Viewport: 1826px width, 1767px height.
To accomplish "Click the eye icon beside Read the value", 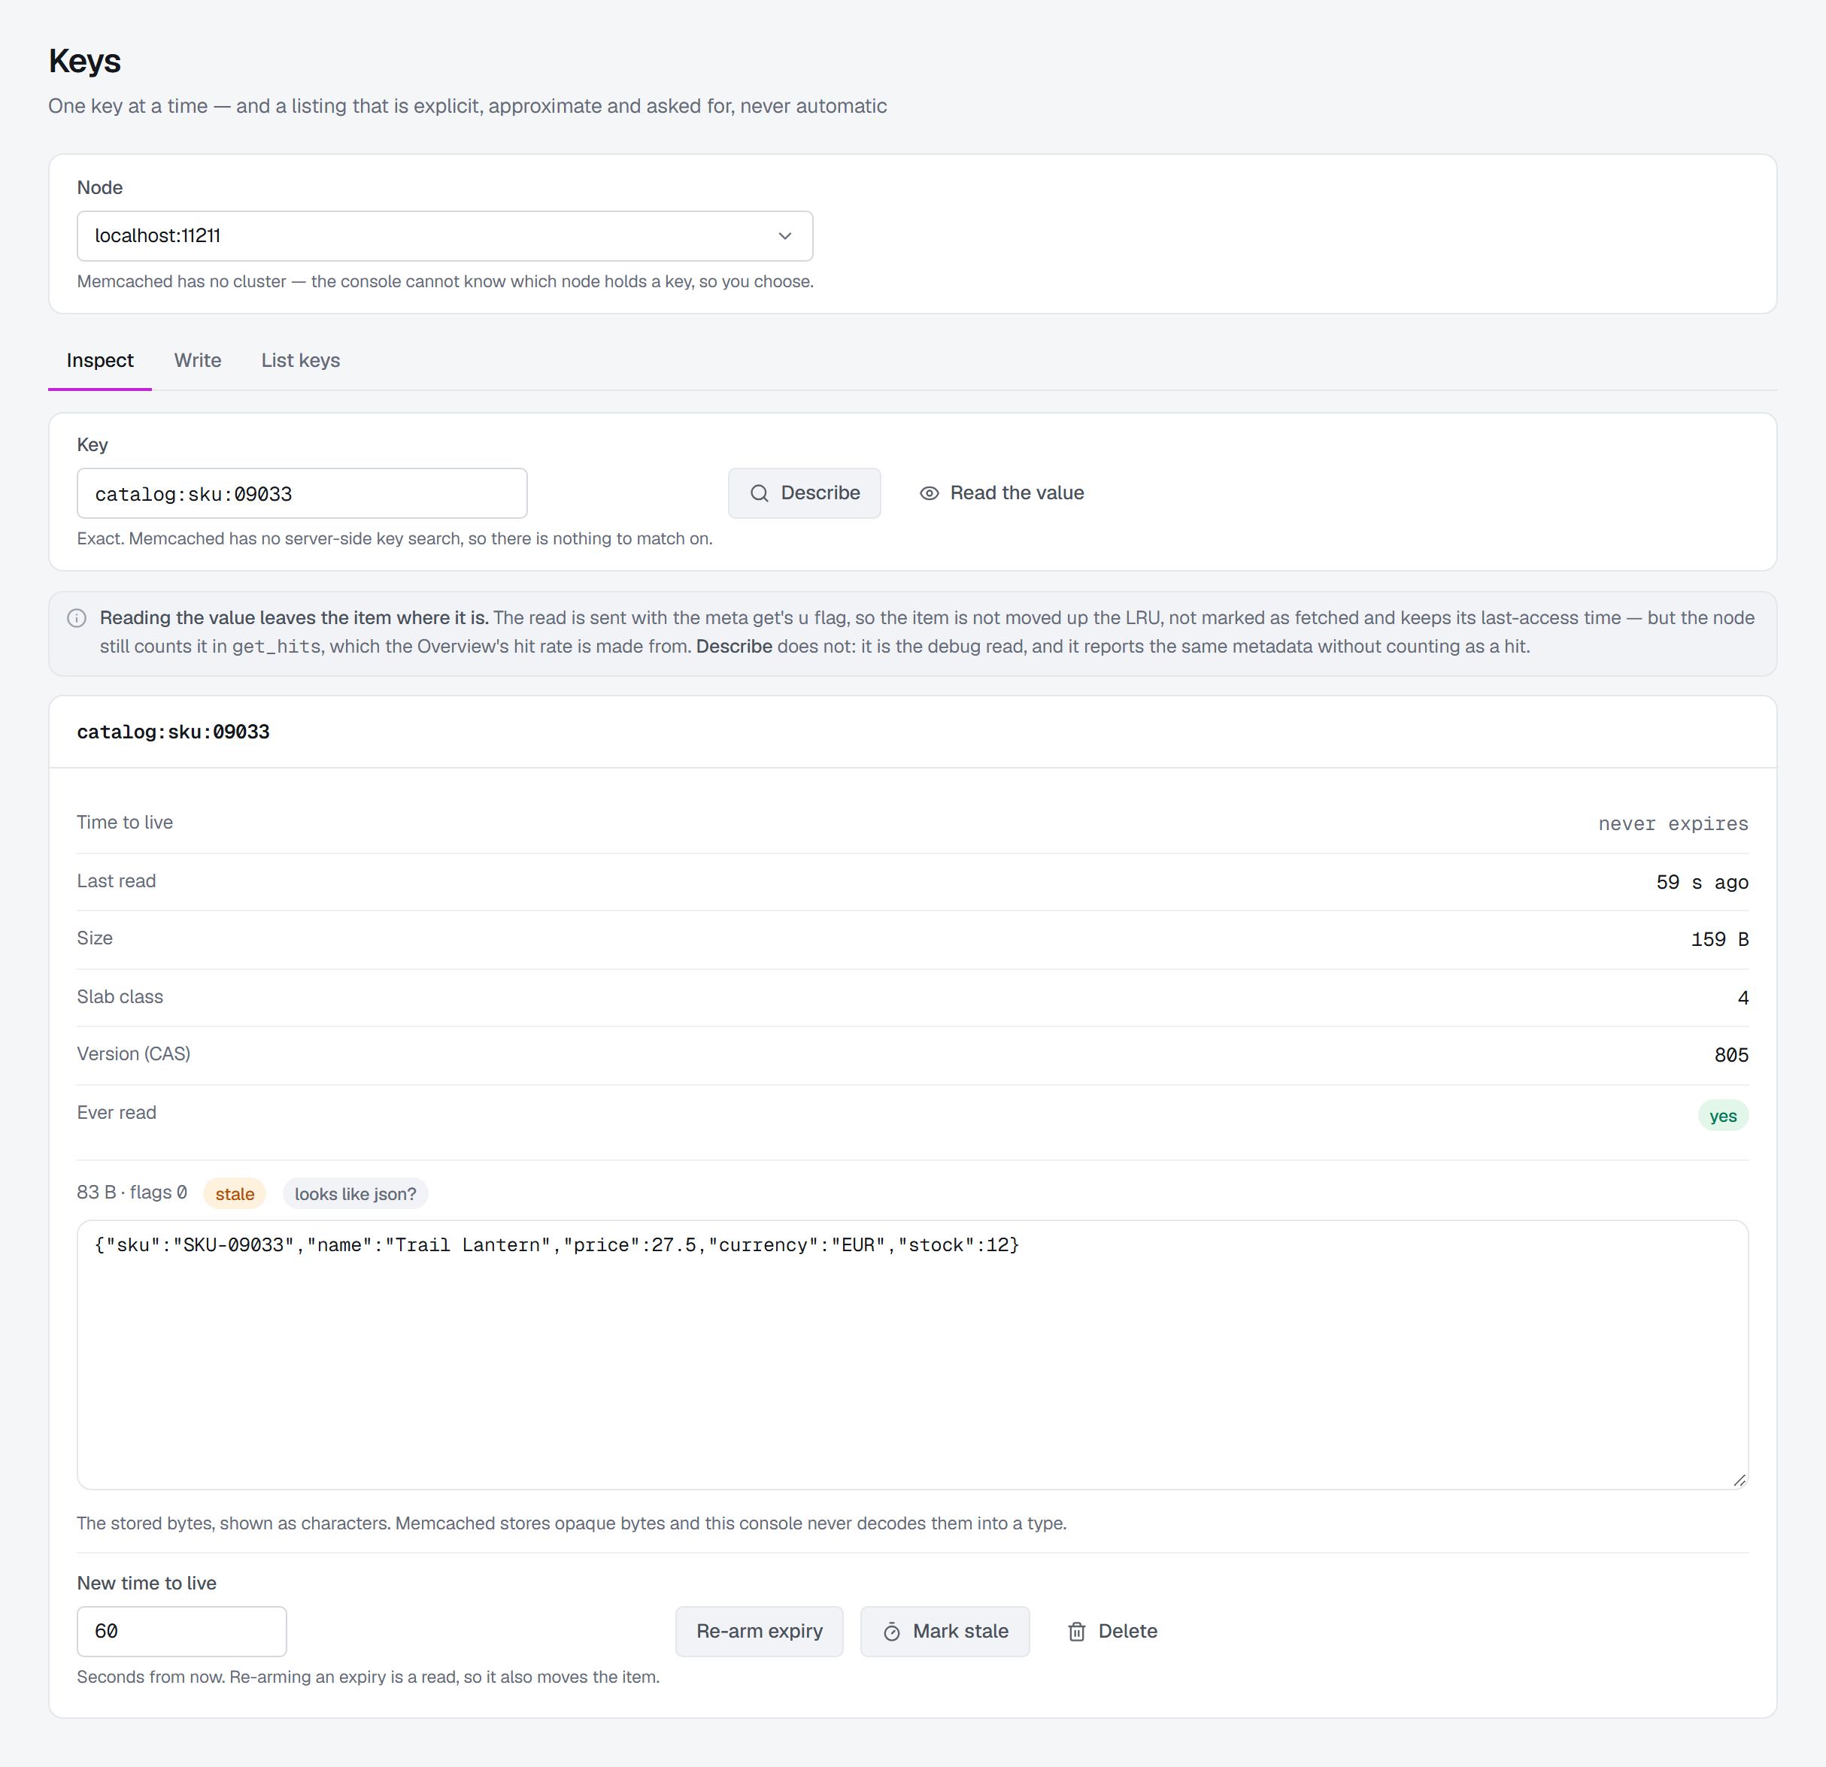I will tap(929, 494).
